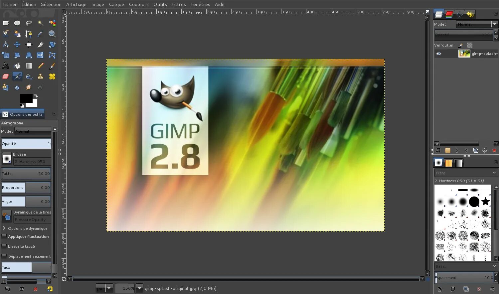Screen dimensions: 499x294
Task: Select the Scale tool
Action: coord(6,55)
